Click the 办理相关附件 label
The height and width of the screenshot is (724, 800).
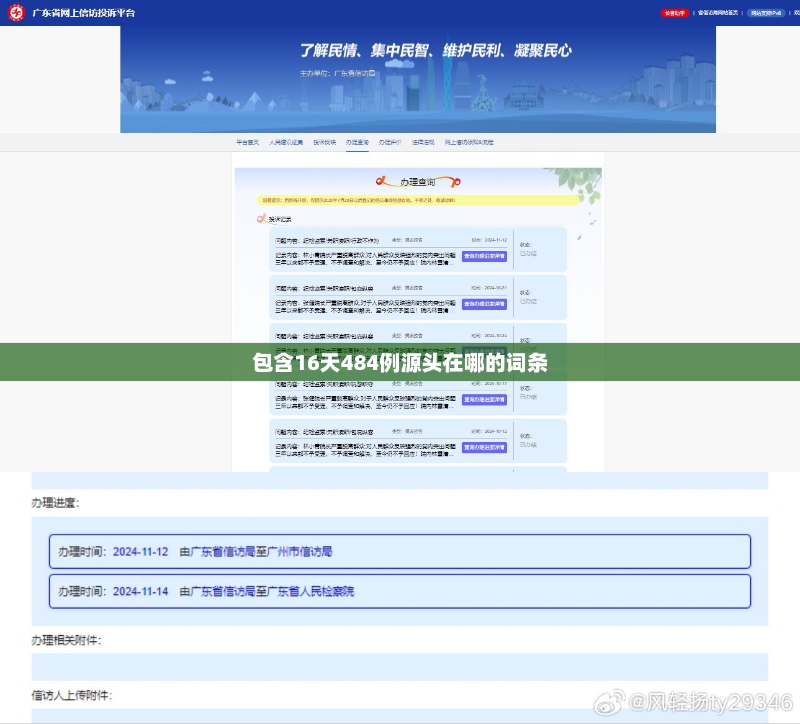tap(66, 640)
